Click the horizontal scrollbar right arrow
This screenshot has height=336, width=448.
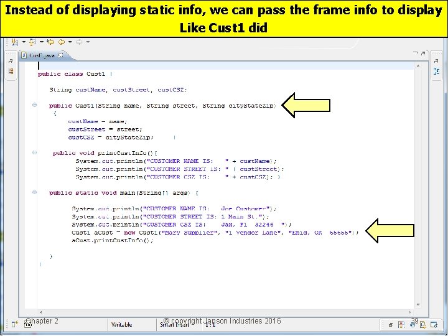410,312
